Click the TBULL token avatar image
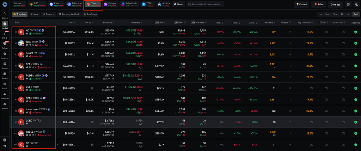The height and width of the screenshot is (151, 361). pyautogui.click(x=21, y=133)
